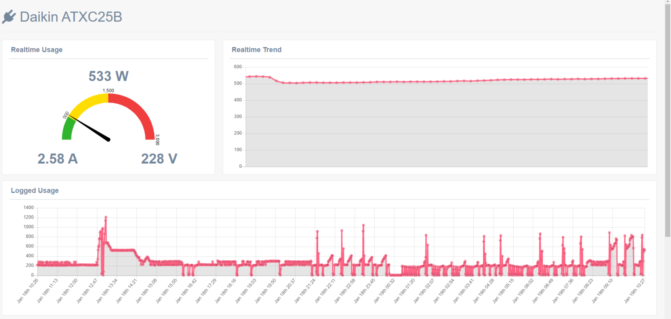This screenshot has height=319, width=671.
Task: Click the Jan 19th 10:27 time label
Action: click(634, 291)
